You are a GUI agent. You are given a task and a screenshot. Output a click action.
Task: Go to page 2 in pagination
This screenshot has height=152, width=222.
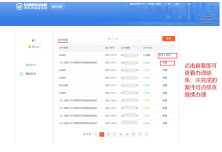[108, 134]
